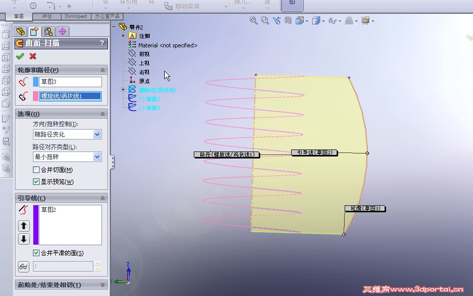The image size is (473, 296).
Task: Click View Orientation cube icon
Action: 300,20
